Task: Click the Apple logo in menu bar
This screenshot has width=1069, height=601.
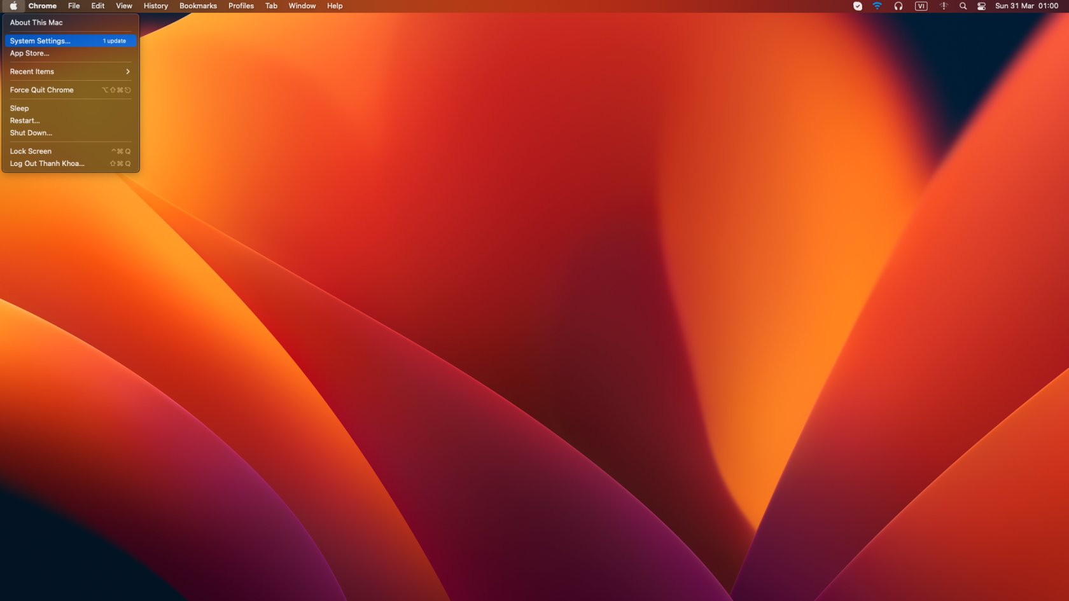Action: [x=13, y=6]
